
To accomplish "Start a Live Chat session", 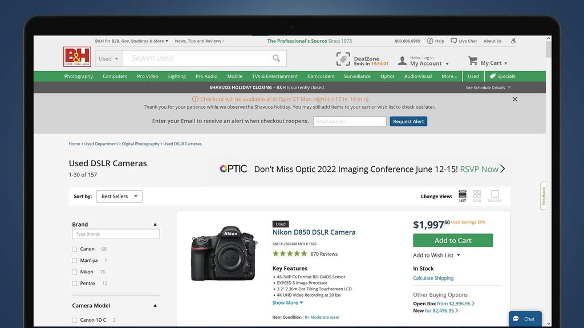I will point(463,40).
